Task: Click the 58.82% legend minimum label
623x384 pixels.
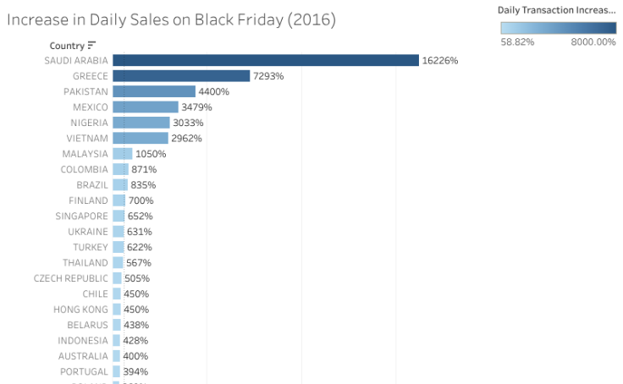Action: (x=518, y=41)
